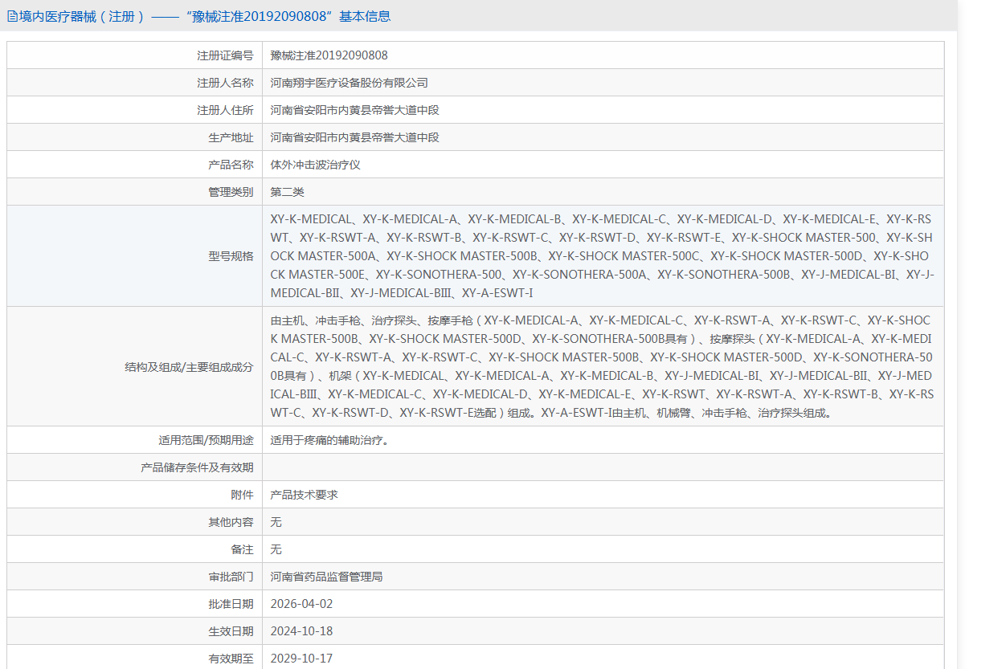1006x669 pixels.
Task: Click the 有效期至 label
Action: (231, 659)
